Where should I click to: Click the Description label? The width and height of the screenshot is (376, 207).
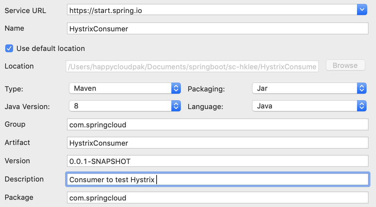coord(24,179)
